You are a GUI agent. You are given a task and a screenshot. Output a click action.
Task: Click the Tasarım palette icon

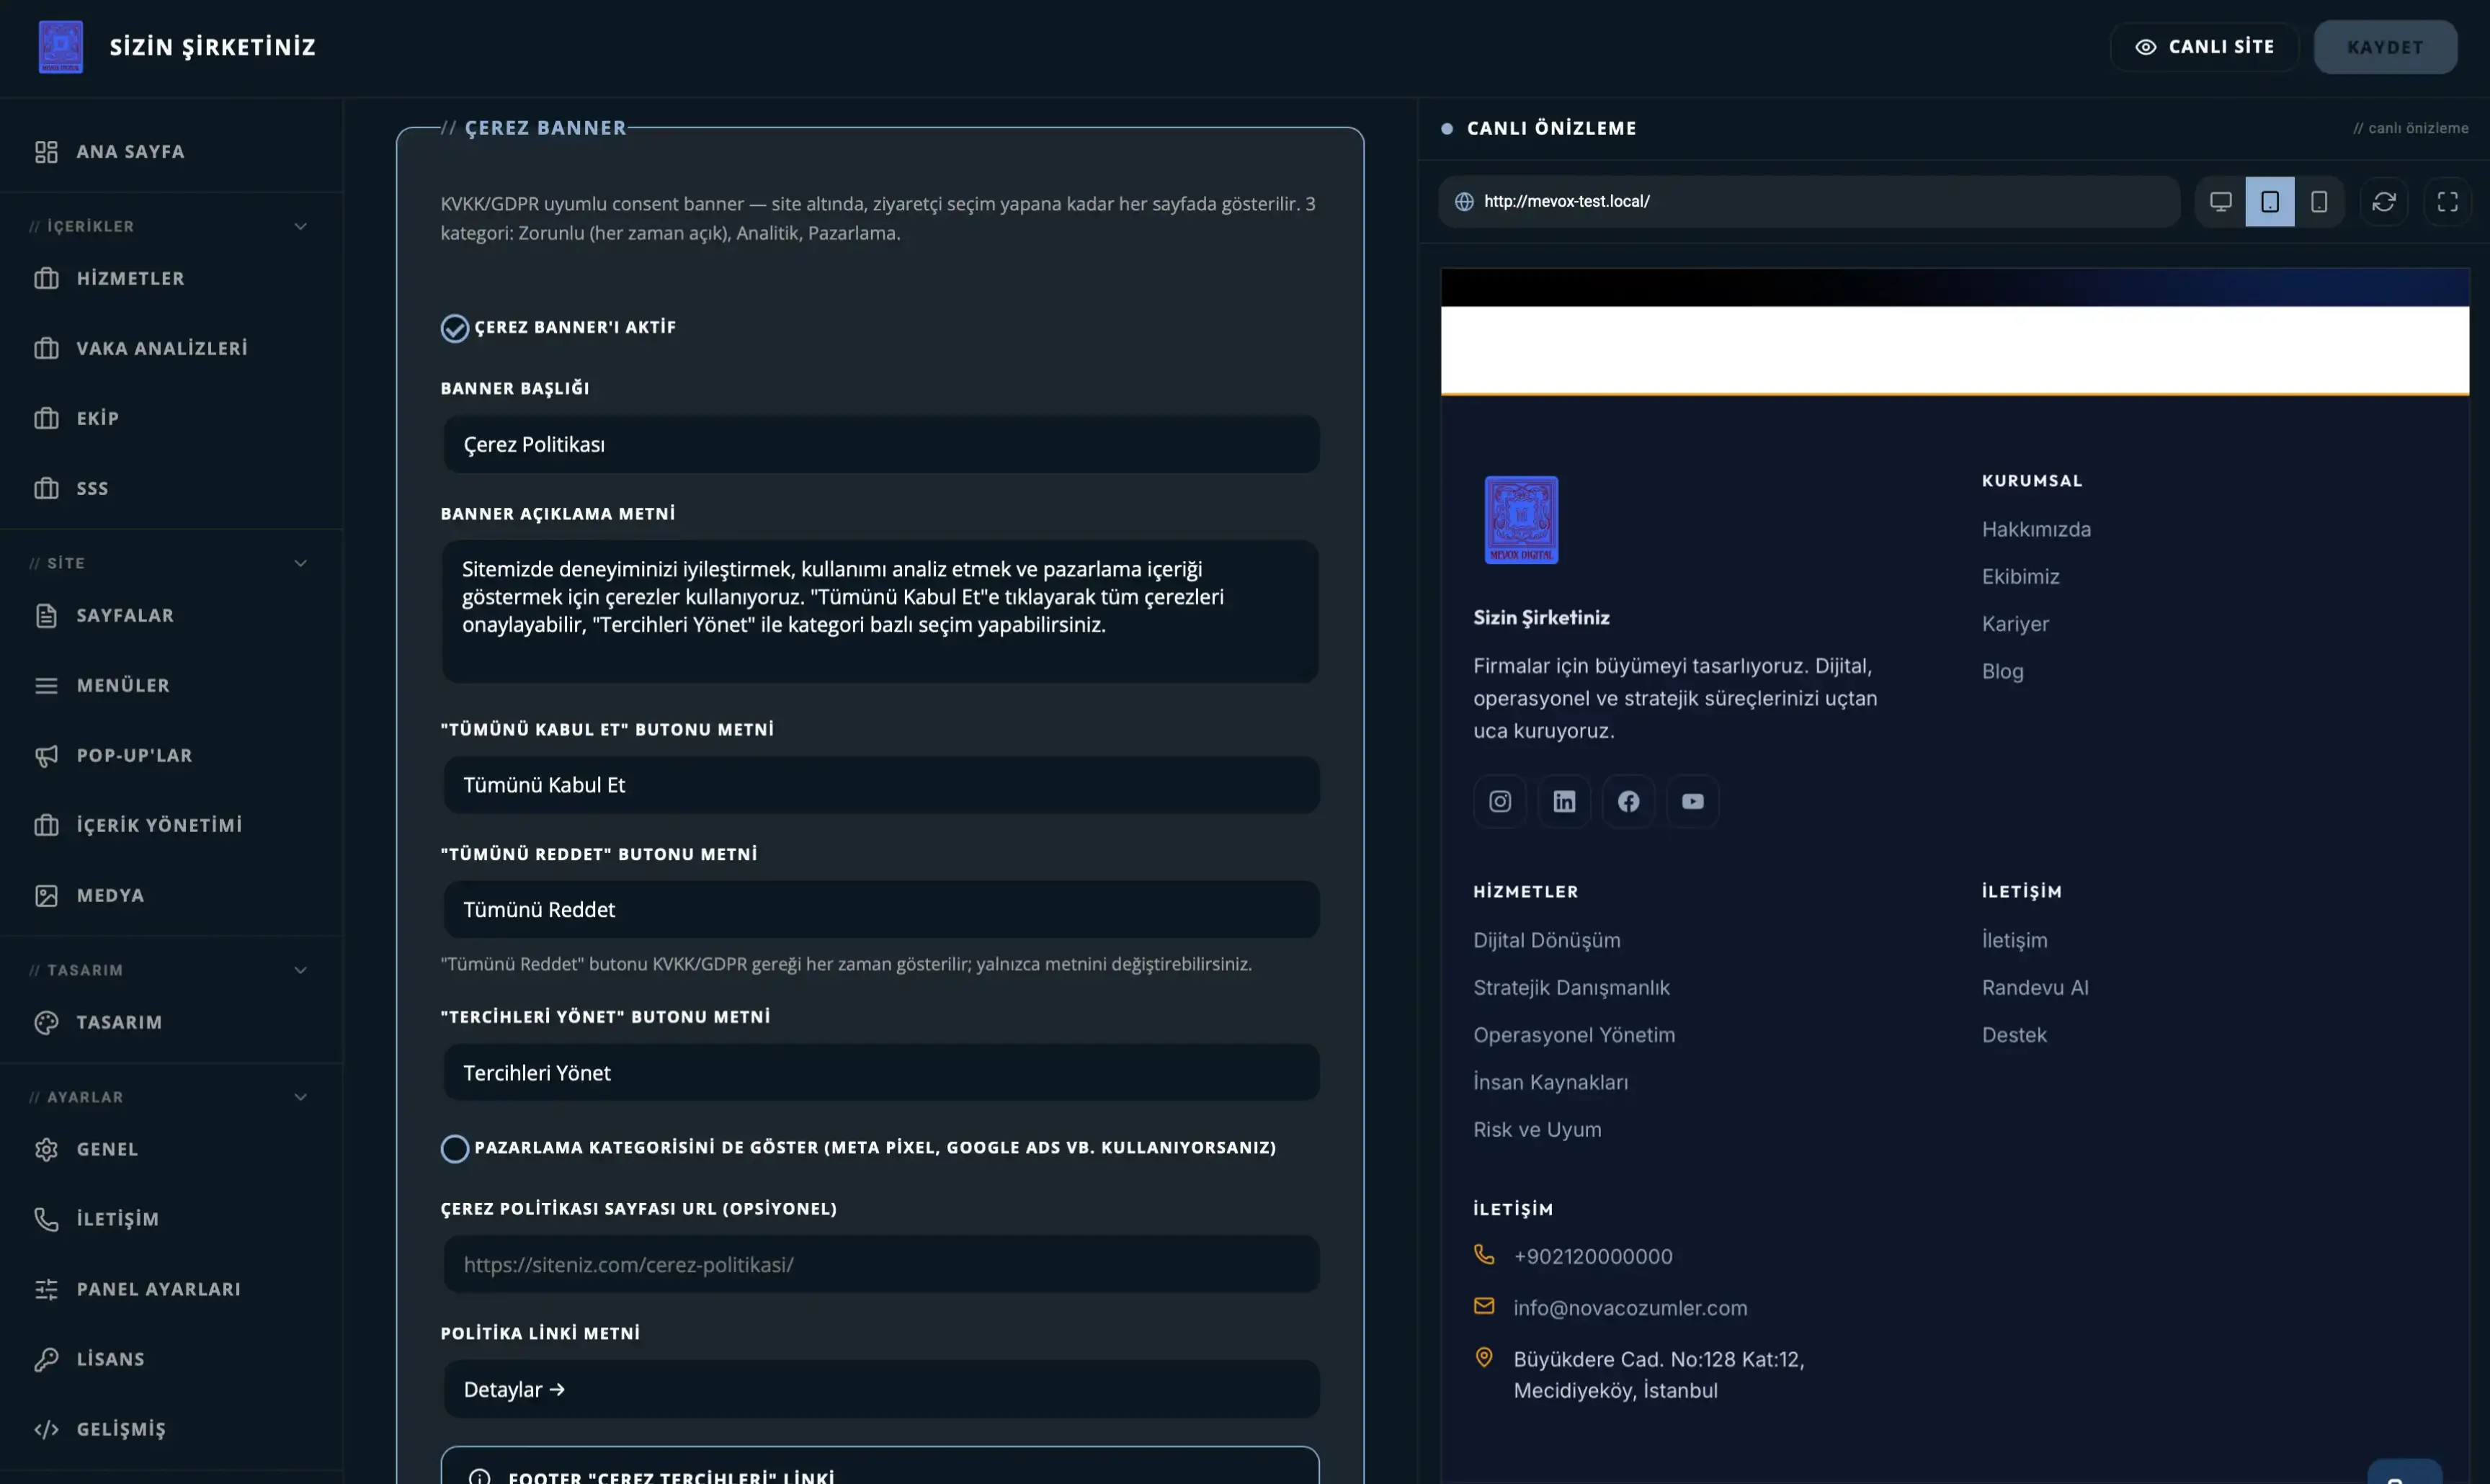(46, 1023)
